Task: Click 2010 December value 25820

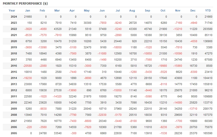Action: tap(193, 103)
